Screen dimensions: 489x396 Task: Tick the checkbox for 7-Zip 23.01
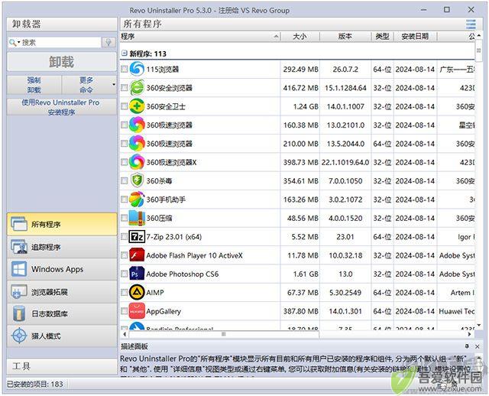(x=124, y=236)
